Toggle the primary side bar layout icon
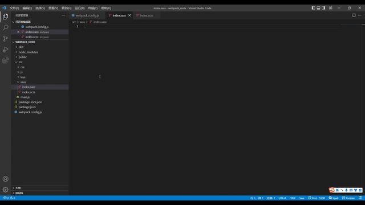Screen dimensions: 365x205 (313, 8)
